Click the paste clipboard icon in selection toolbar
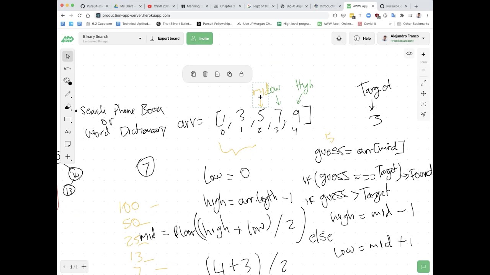 (229, 74)
